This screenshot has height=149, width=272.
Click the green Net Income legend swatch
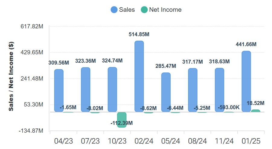click(144, 10)
